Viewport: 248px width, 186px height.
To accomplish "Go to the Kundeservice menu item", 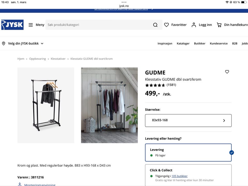I will pyautogui.click(x=219, y=43).
